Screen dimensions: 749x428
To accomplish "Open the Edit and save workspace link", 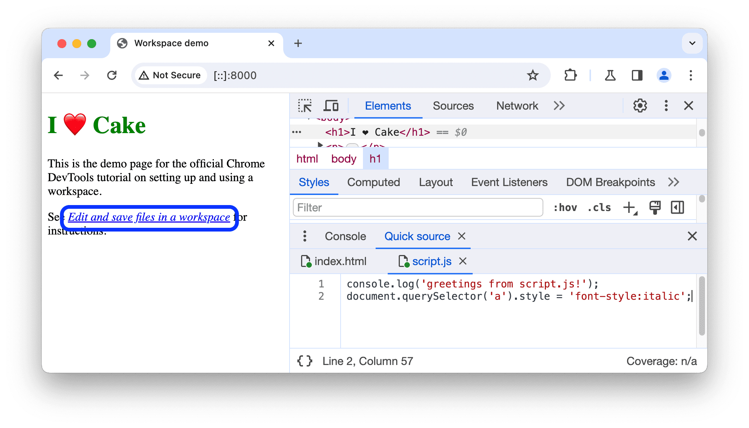I will 149,217.
